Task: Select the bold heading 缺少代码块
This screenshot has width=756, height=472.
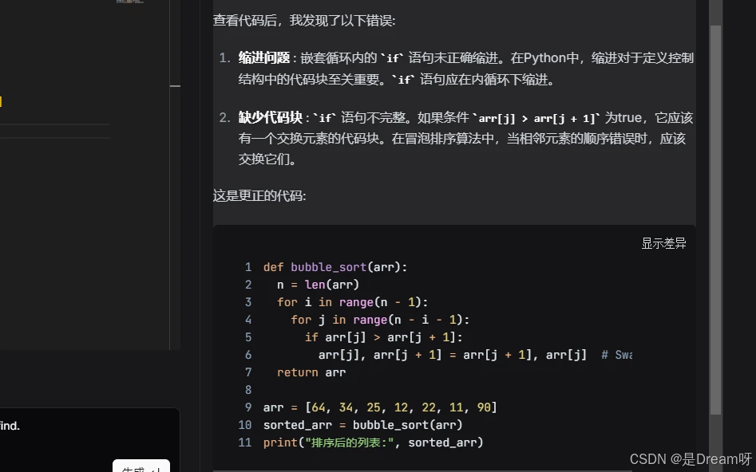Action: tap(270, 117)
